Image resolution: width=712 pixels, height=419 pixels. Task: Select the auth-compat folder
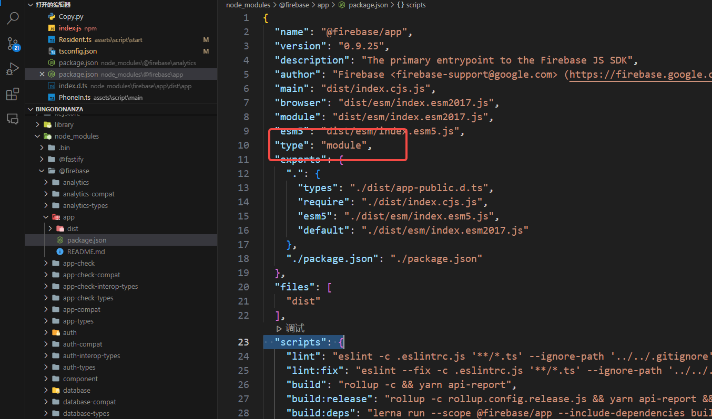[121, 344]
